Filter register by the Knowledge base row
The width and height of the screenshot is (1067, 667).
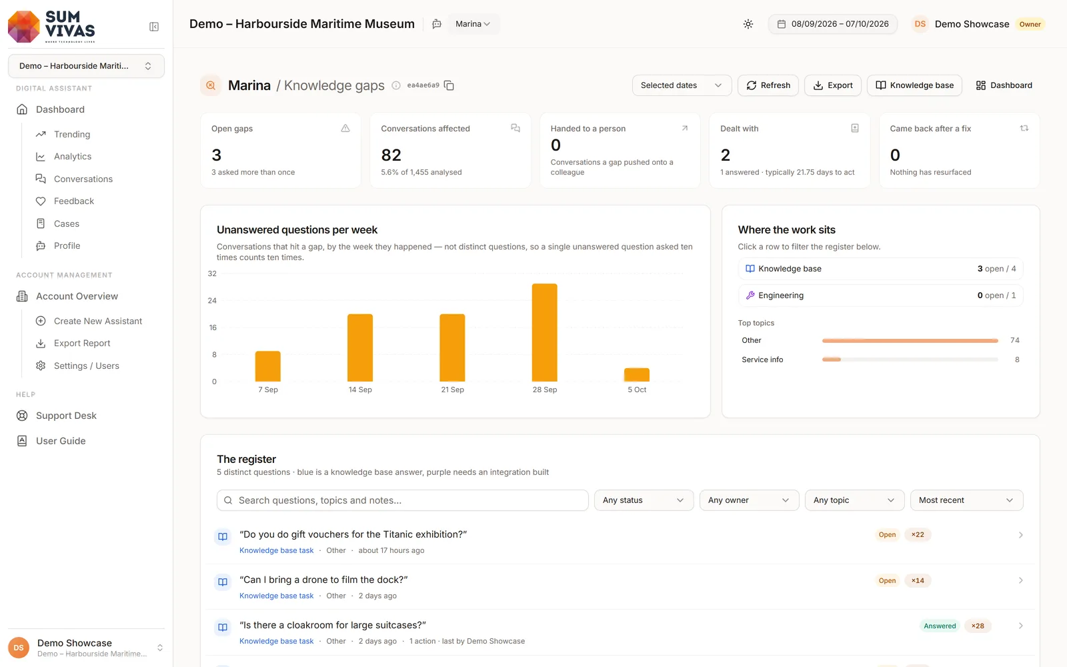pyautogui.click(x=880, y=269)
